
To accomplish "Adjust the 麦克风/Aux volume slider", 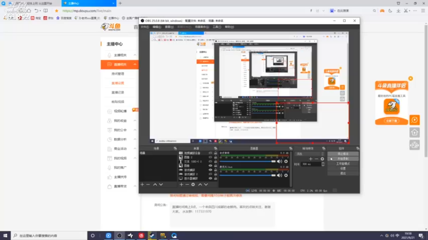I will tap(248, 175).
